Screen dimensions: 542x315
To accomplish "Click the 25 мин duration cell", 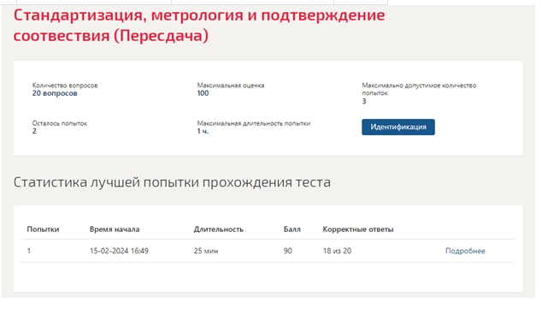I will point(206,251).
